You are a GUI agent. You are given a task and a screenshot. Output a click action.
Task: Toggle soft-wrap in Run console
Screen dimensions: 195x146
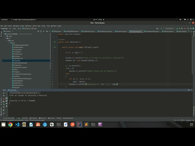(7, 98)
